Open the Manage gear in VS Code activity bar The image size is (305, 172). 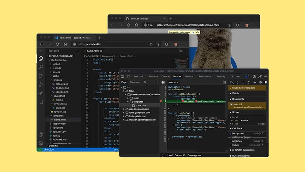coord(41,143)
